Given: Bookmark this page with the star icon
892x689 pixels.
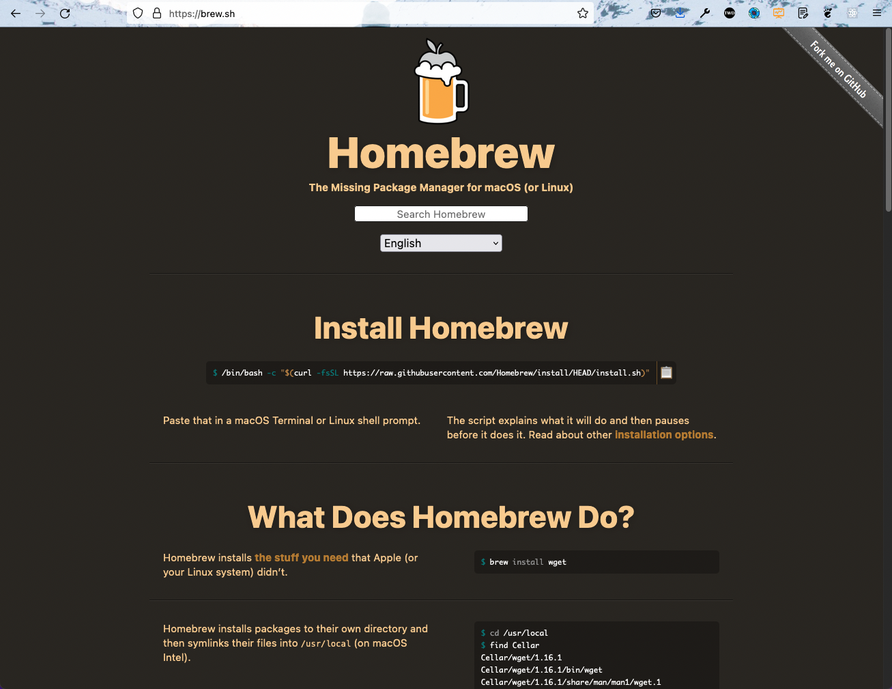Looking at the screenshot, I should coord(583,13).
